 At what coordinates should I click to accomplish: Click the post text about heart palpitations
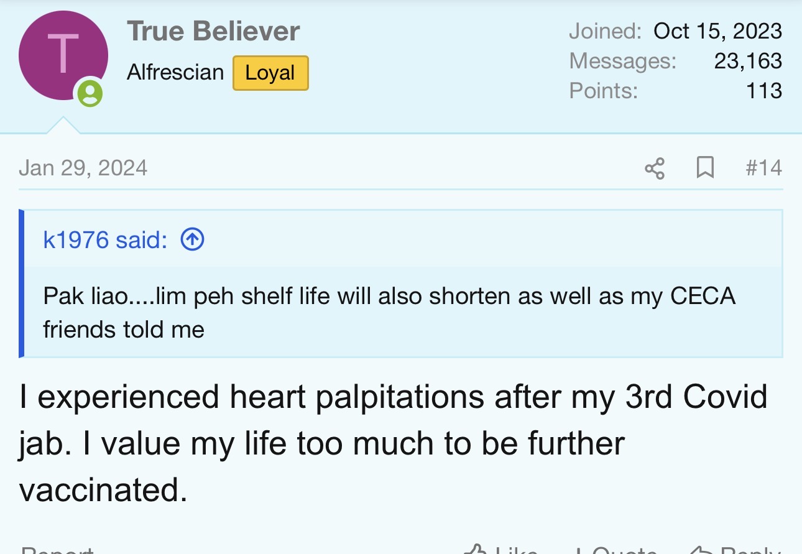coord(393,443)
